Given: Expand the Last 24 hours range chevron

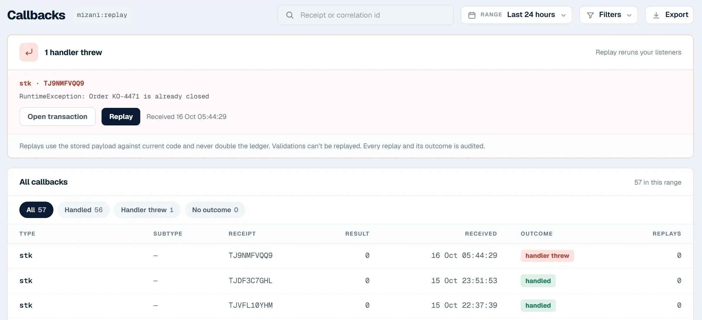Looking at the screenshot, I should 563,15.
